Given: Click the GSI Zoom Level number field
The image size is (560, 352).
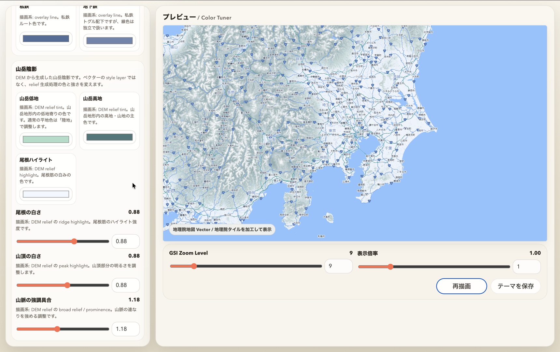Looking at the screenshot, I should coord(338,266).
